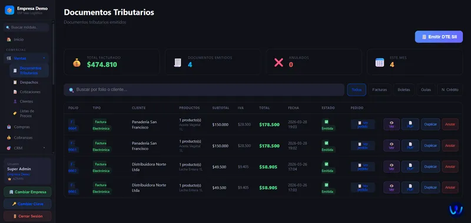This screenshot has width=471, height=223.
Task: View the invoice dated 2026-03-26 17:03
Action: [x=392, y=187]
